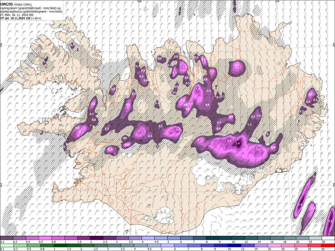This screenshot has width=335, height=251.
Task: Click the '0.1' number under the lower legend
Action: point(2,249)
